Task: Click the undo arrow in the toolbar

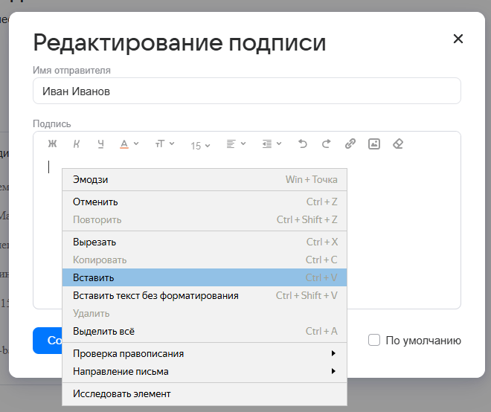Action: (x=302, y=144)
